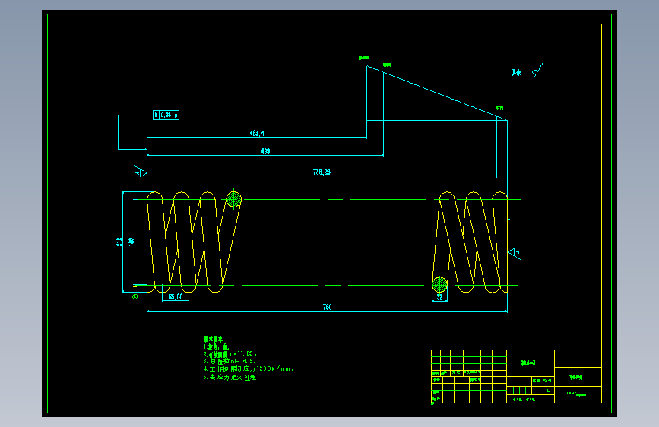Click the tolerance symbol cell in the frame
The image size is (659, 427).
(x=157, y=115)
